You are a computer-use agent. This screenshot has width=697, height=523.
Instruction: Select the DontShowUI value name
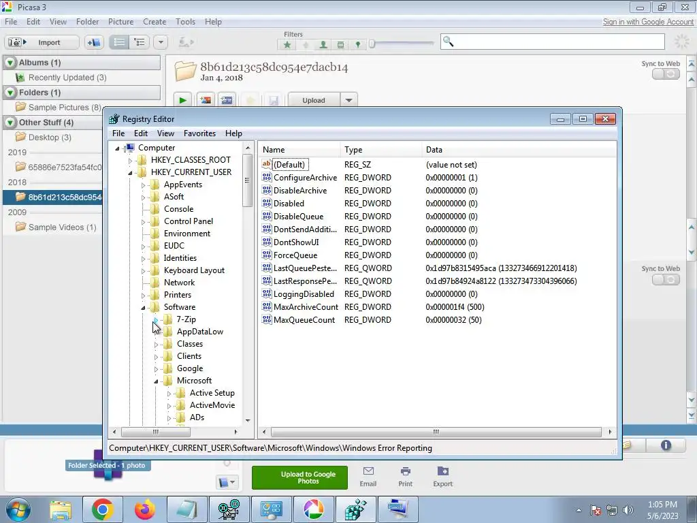pos(296,242)
